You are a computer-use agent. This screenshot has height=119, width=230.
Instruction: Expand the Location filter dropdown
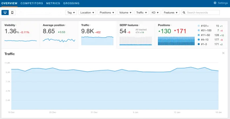coord(87,13)
